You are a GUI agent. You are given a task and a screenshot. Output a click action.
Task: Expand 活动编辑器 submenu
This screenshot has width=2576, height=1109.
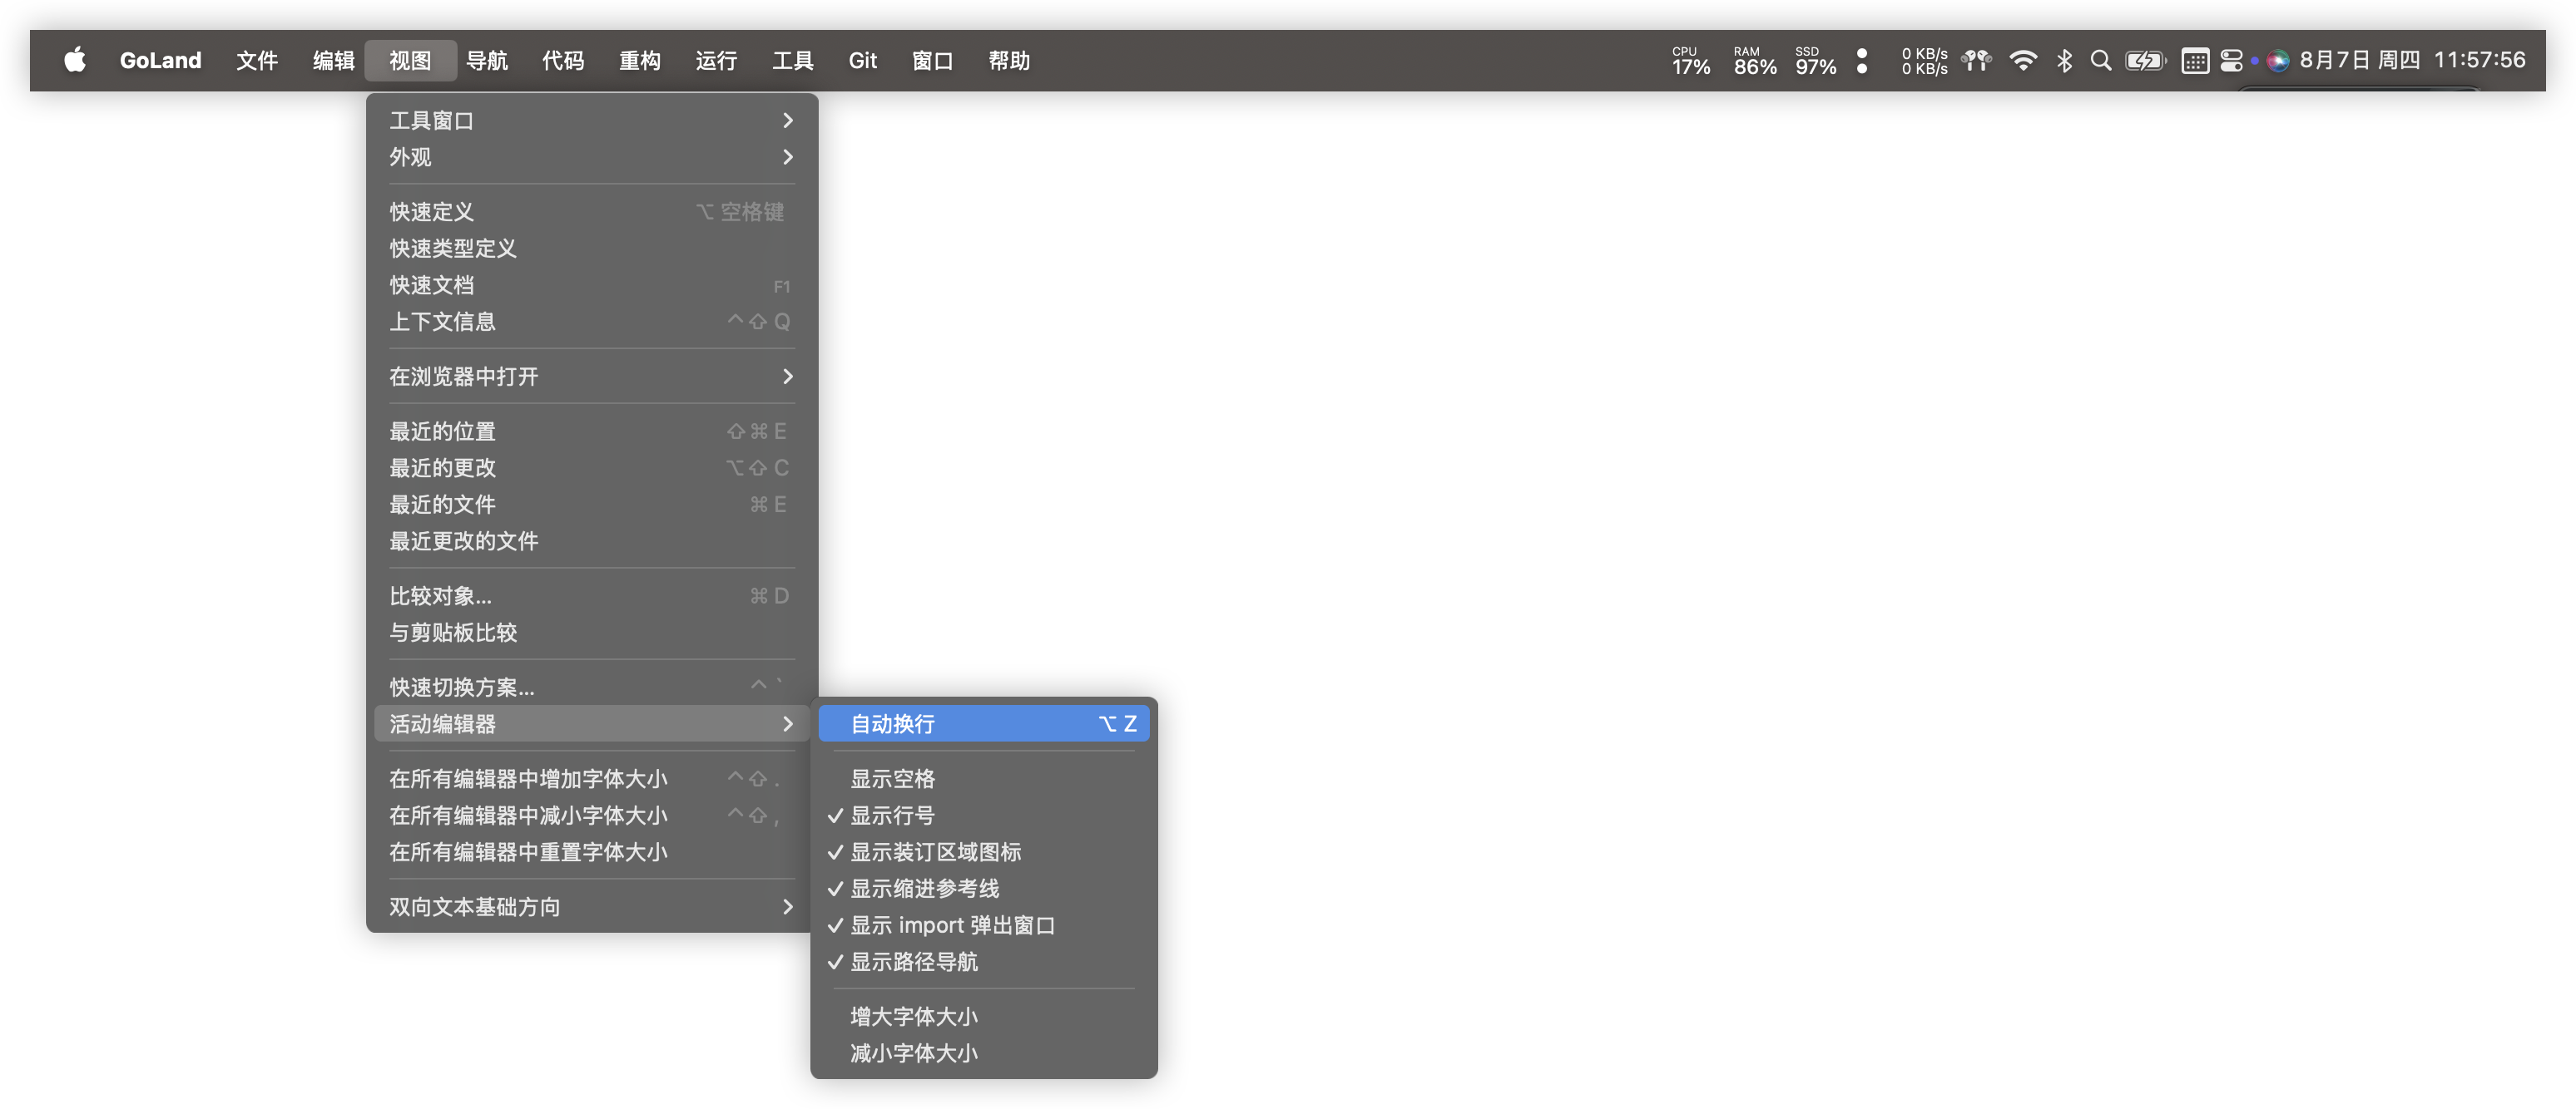coord(591,723)
